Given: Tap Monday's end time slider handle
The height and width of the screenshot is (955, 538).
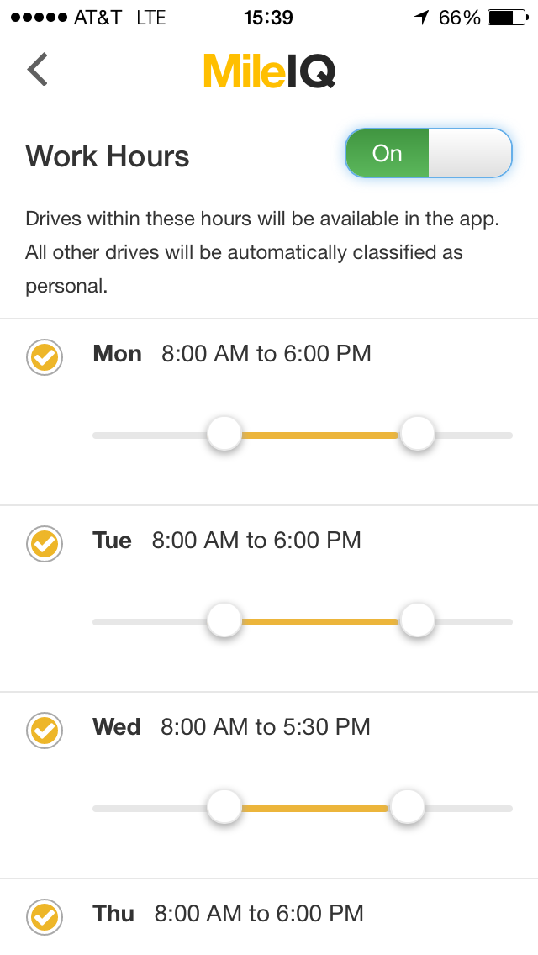Looking at the screenshot, I should click(x=417, y=435).
